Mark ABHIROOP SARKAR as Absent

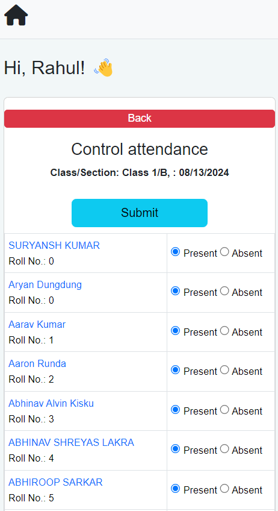coord(224,489)
